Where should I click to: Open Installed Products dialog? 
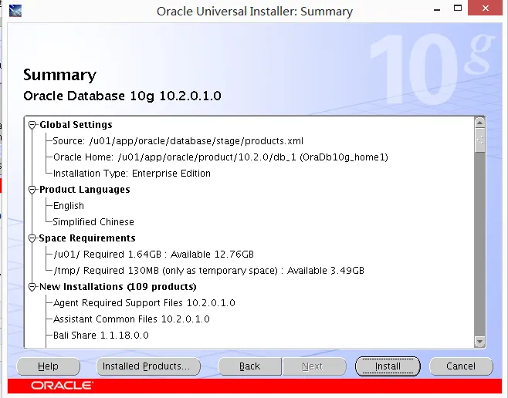[148, 366]
